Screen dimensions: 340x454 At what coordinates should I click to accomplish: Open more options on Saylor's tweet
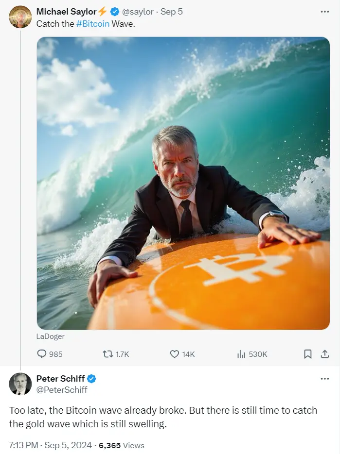click(x=324, y=12)
